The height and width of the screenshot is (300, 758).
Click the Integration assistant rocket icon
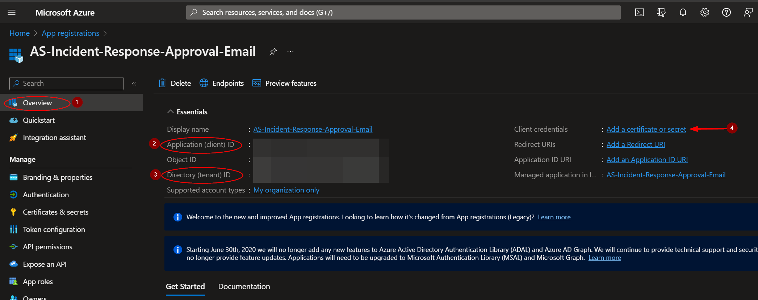(x=13, y=138)
